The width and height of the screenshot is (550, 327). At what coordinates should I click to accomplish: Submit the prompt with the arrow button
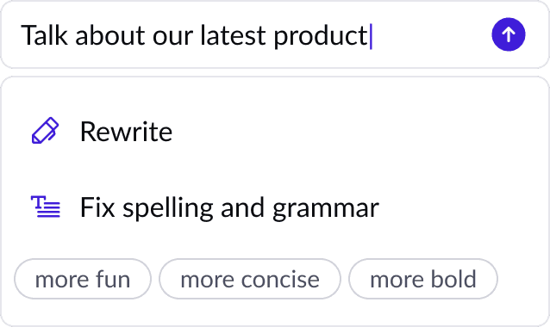(x=509, y=34)
